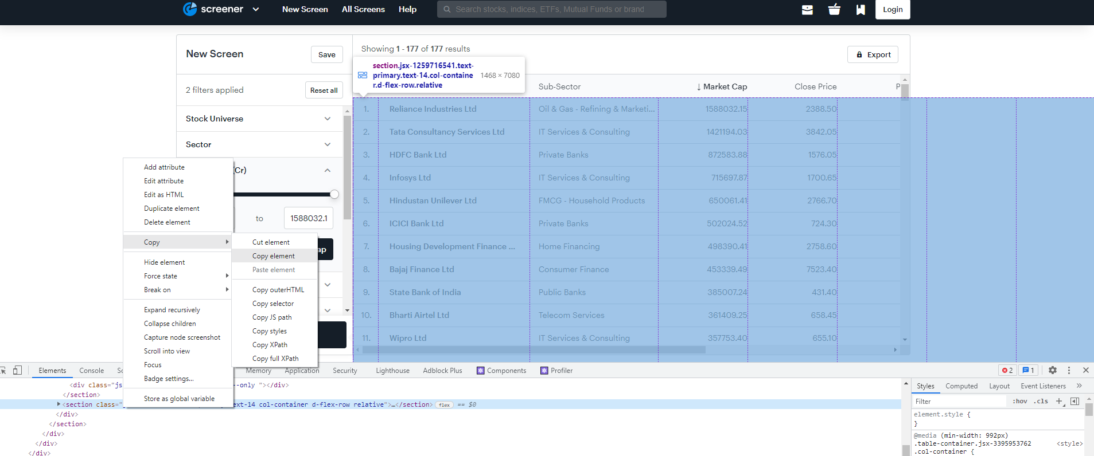Open the Adblock Plus tab
The width and height of the screenshot is (1094, 456).
coord(442,371)
